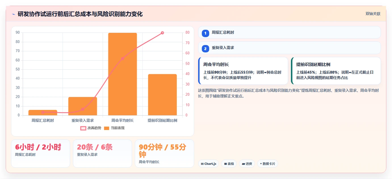
Task: Click x-axis label 提前识别延期比例
Action: click(x=162, y=120)
